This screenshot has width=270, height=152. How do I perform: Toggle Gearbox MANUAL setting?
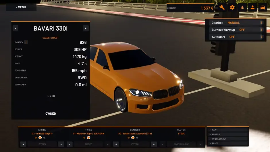click(236, 23)
